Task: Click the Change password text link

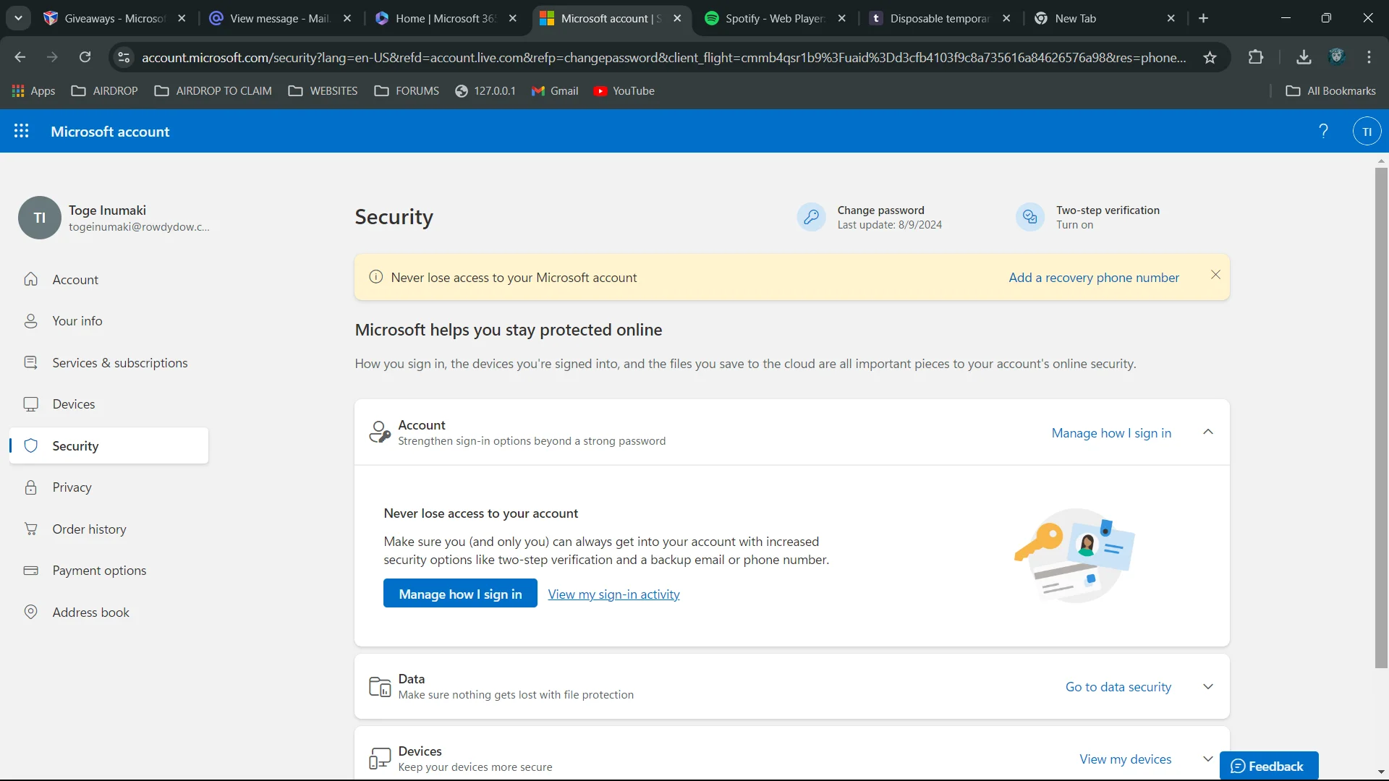Action: [x=880, y=210]
